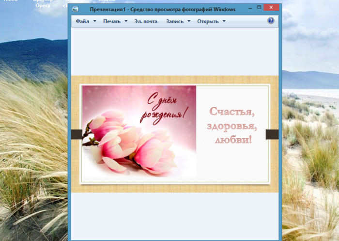Open the Запись menu
This screenshot has width=339, height=241.
point(175,21)
